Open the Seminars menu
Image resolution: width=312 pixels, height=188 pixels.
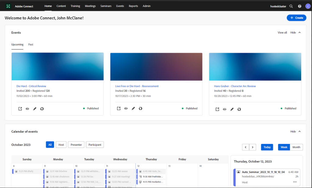pos(106,6)
